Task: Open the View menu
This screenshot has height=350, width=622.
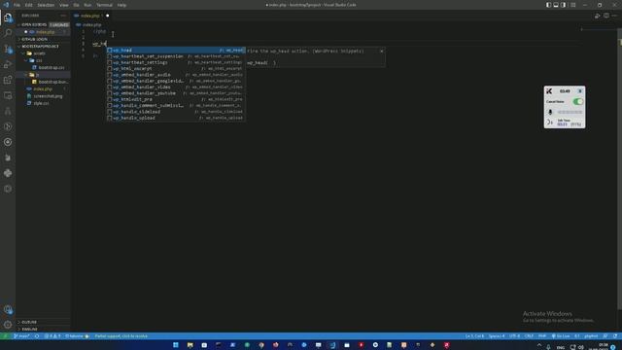Action: point(64,5)
